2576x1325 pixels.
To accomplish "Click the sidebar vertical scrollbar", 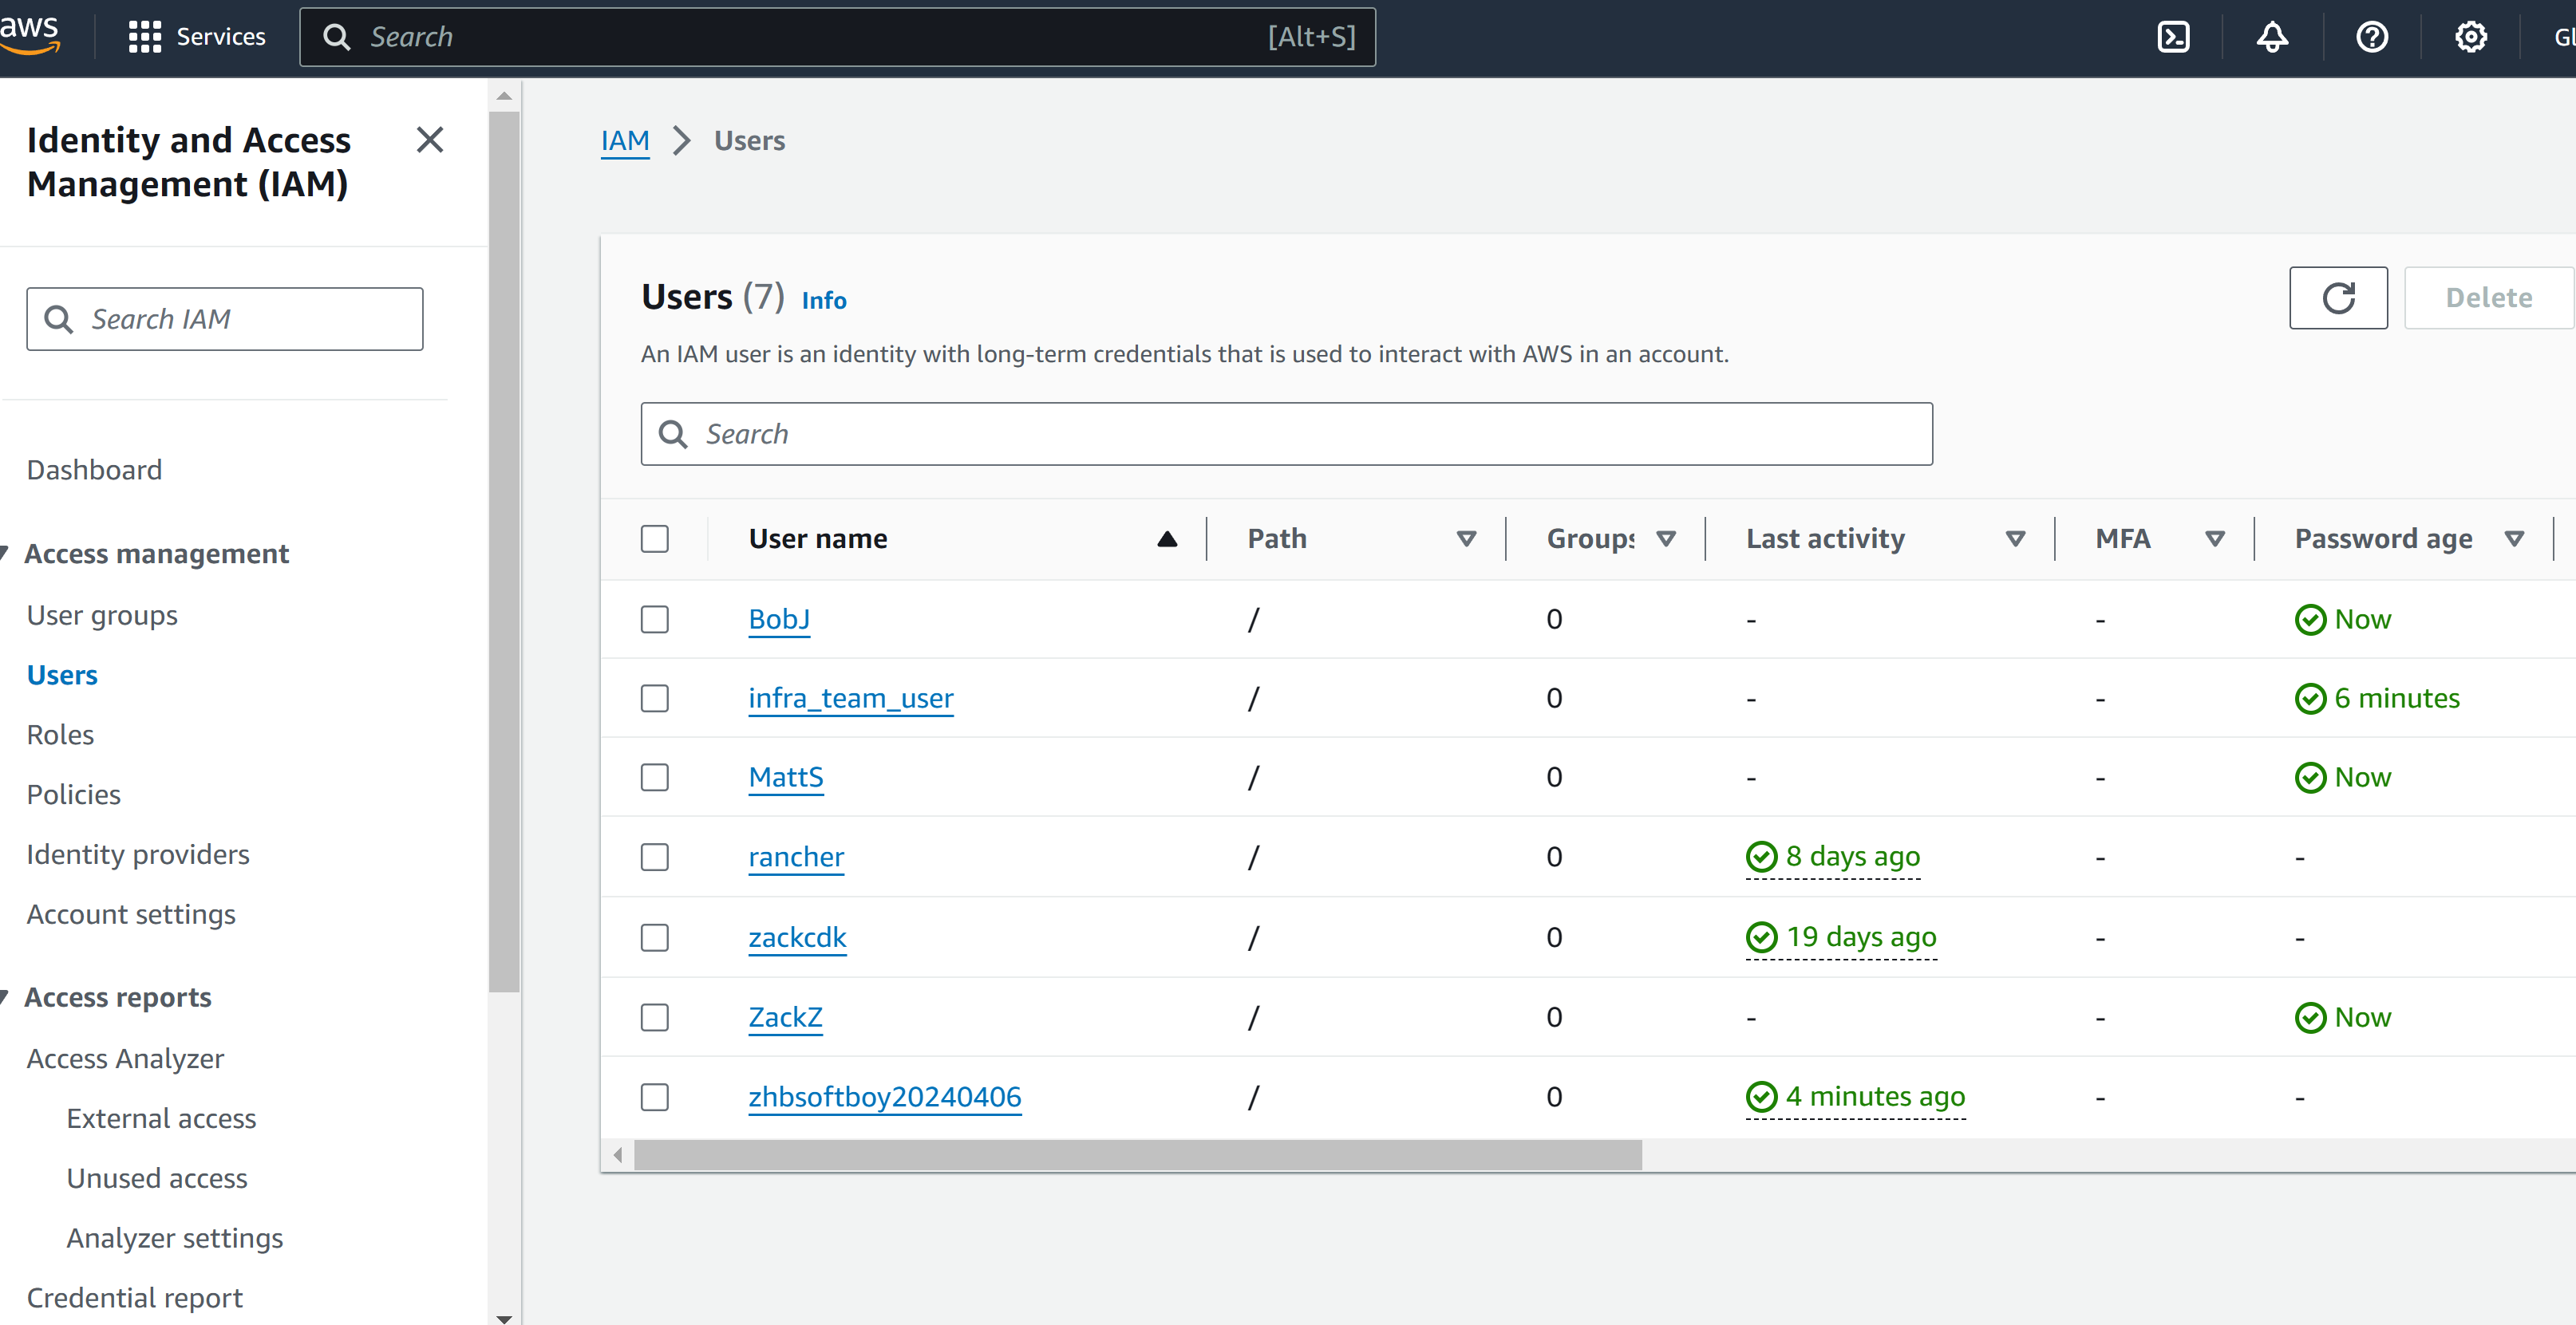I will 504,550.
